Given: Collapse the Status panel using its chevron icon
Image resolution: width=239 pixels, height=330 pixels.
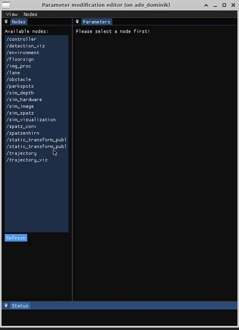Looking at the screenshot, I should click(6, 305).
